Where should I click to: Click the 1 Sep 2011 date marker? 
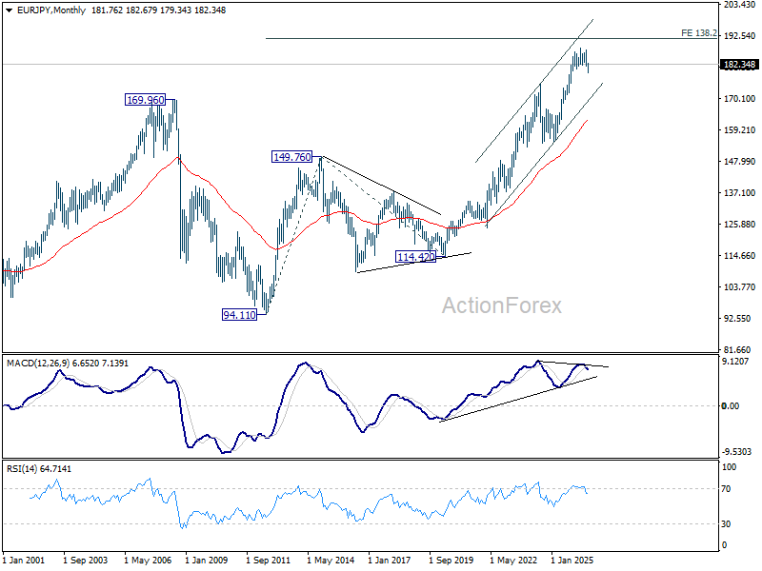(269, 561)
